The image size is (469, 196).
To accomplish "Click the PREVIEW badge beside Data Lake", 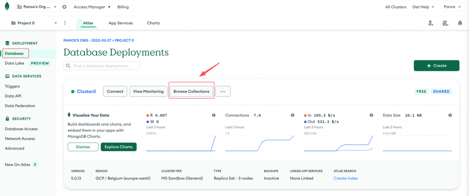I will point(40,63).
